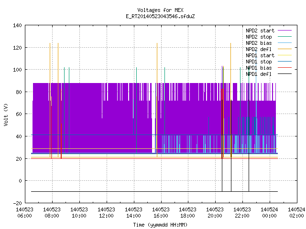Click the x-axis tick '140523 14:00'
Image resolution: width=306 pixels, height=229 pixels.
tap(133, 213)
